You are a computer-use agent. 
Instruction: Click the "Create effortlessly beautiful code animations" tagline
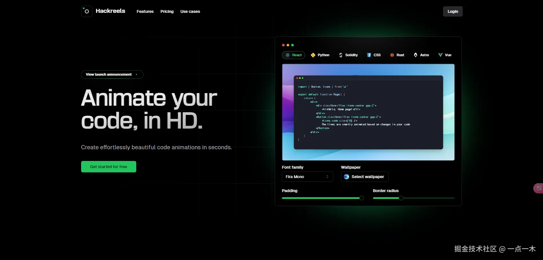coord(157,147)
